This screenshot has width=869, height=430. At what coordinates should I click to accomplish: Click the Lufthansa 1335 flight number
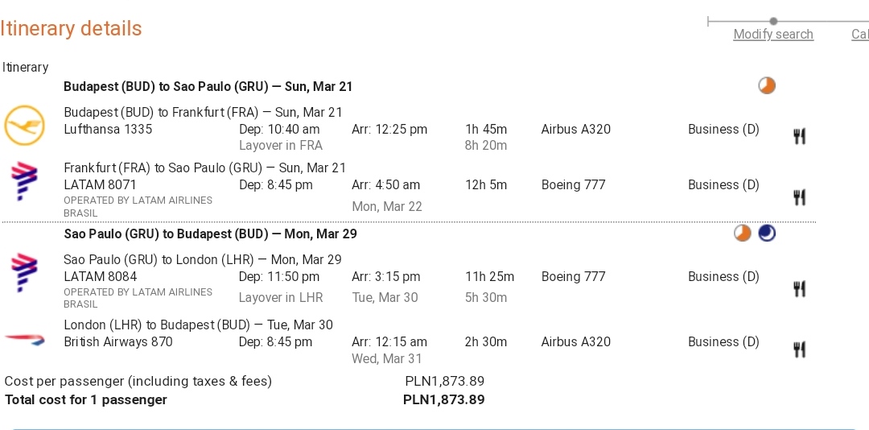coord(108,130)
